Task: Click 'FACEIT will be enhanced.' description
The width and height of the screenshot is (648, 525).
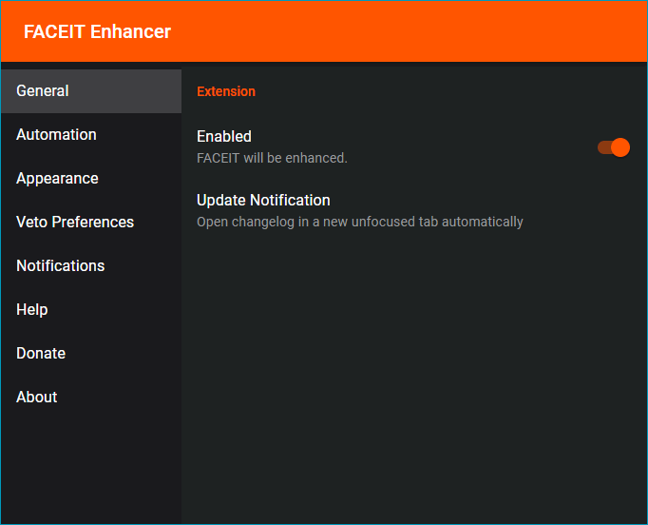Action: pyautogui.click(x=272, y=158)
